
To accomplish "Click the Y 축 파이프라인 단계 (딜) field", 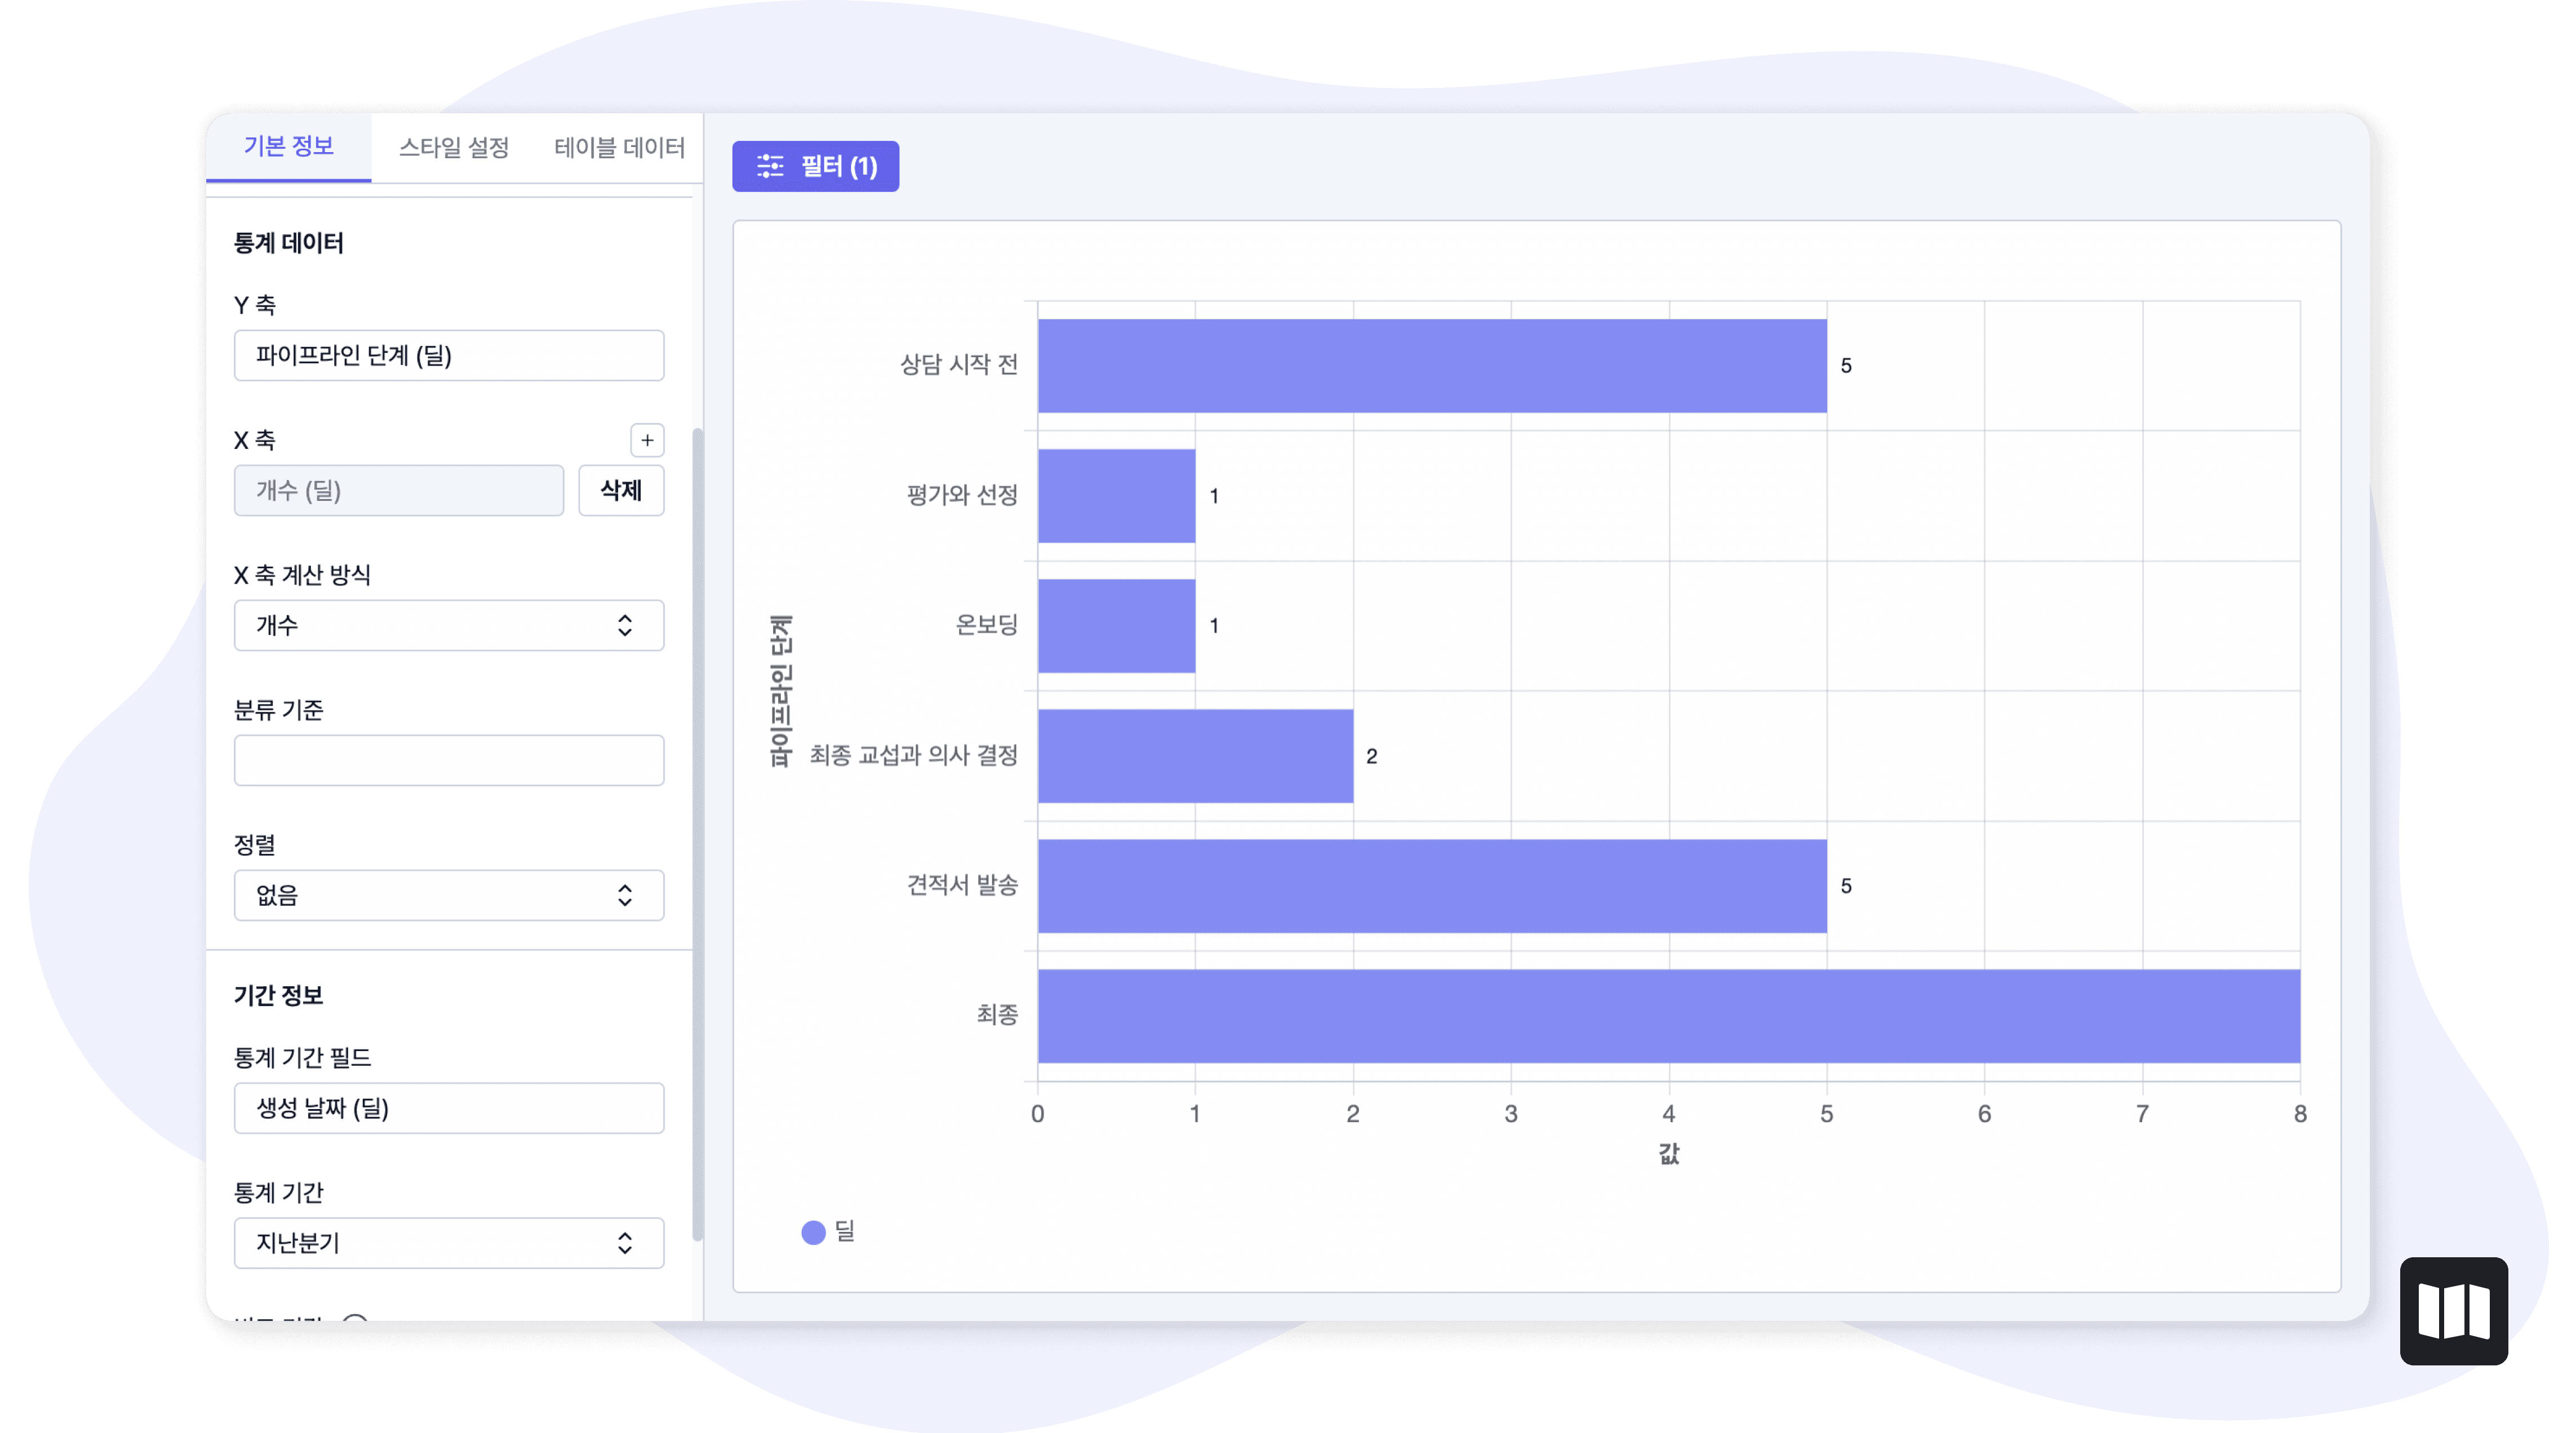I will click(448, 355).
